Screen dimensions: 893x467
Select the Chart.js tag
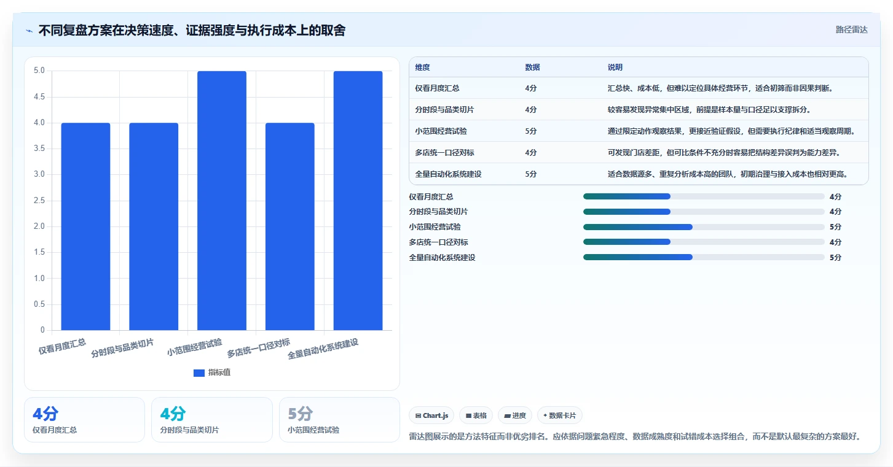click(432, 415)
